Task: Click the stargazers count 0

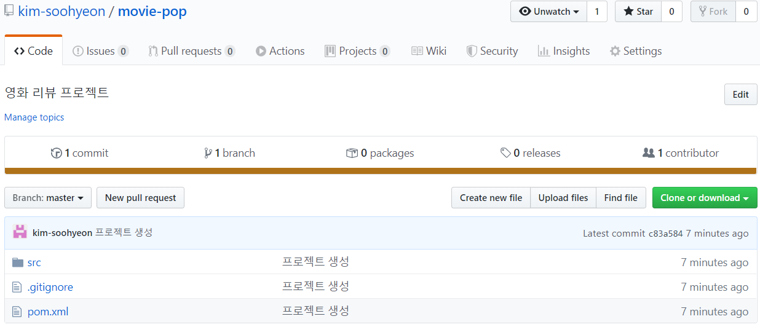Action: (671, 12)
